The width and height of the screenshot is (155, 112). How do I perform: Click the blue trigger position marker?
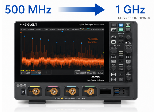coord(62,32)
